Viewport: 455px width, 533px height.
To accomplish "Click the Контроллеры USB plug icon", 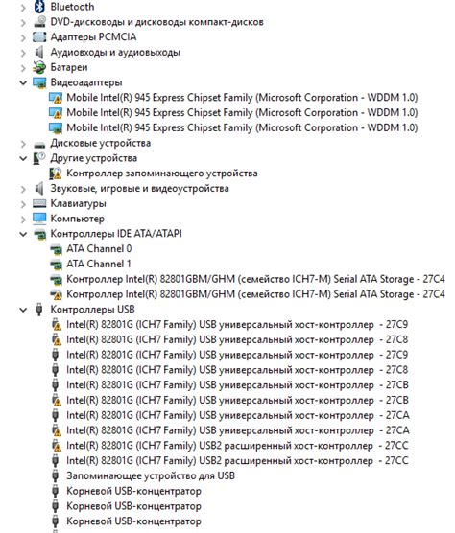I will click(x=39, y=310).
